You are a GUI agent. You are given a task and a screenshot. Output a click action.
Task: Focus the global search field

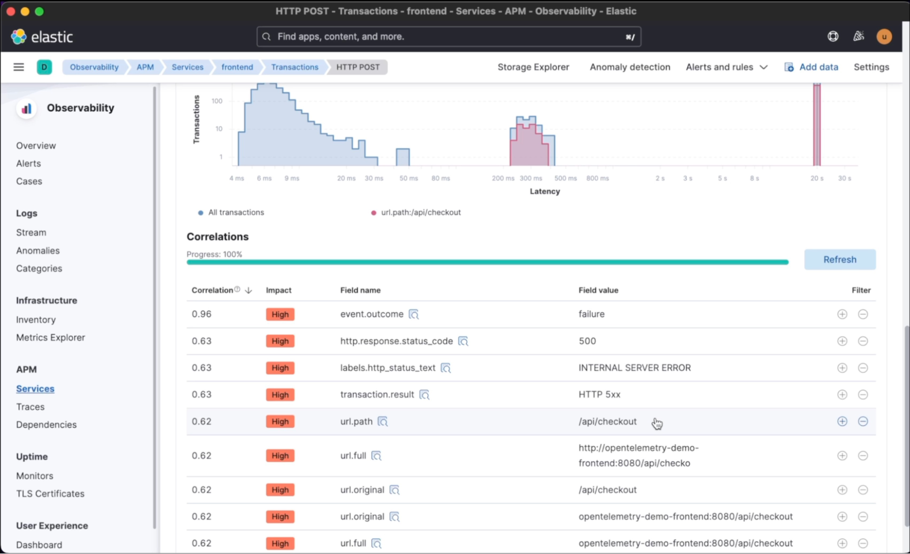click(449, 36)
